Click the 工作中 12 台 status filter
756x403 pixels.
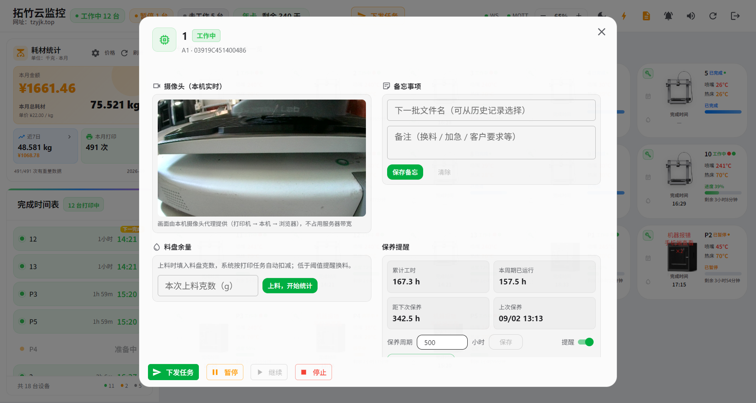pyautogui.click(x=98, y=16)
